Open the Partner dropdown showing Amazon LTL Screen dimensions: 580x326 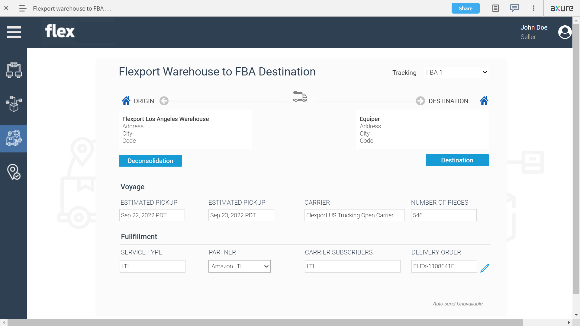pos(239,266)
